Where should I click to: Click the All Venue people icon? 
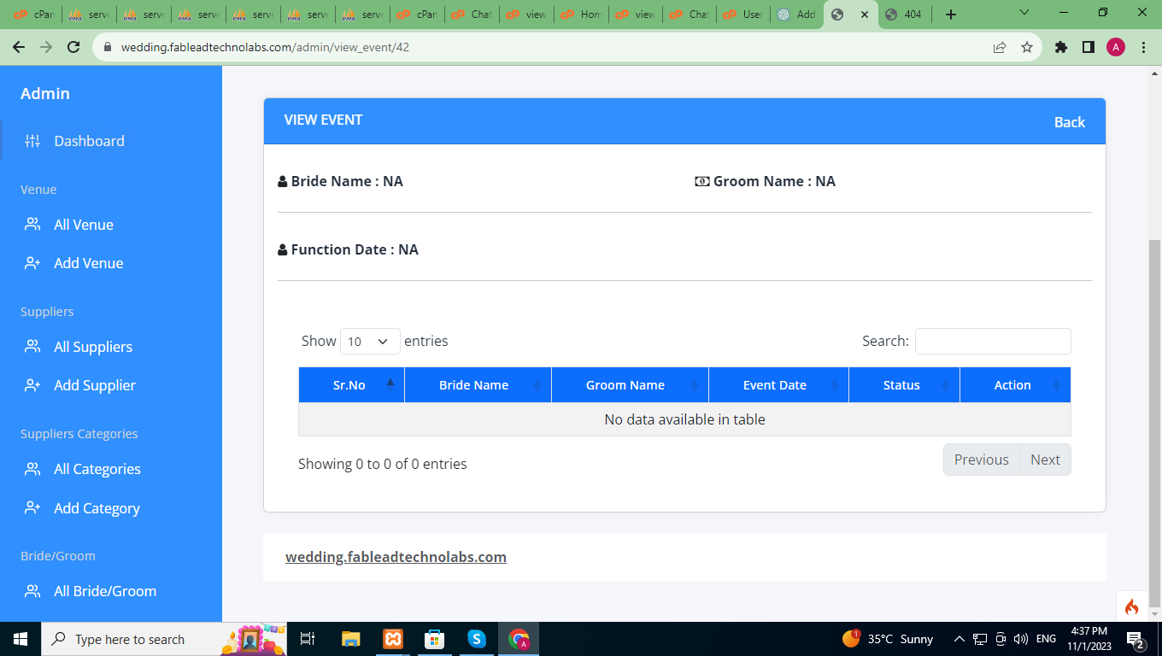(32, 225)
